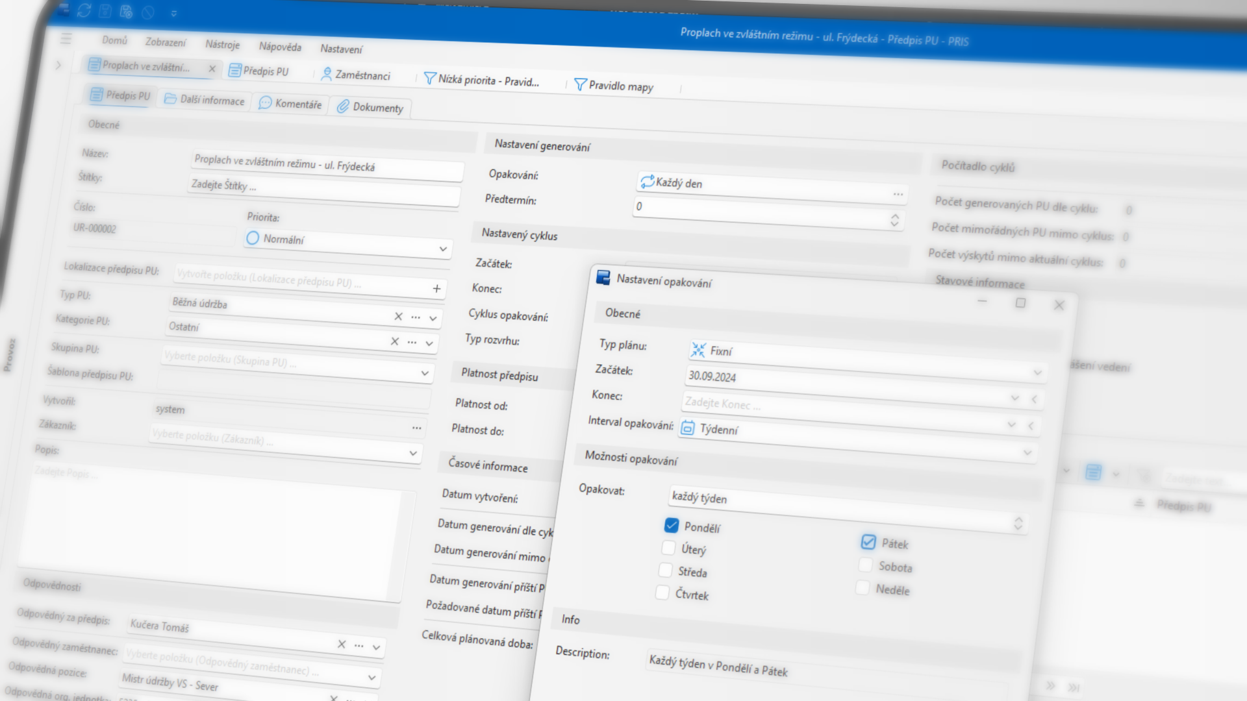Switch to the Zaměstnanci tab
The height and width of the screenshot is (701, 1247).
point(355,75)
